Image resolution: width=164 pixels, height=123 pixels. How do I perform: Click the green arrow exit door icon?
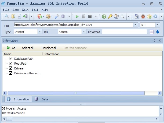pos(25,16)
